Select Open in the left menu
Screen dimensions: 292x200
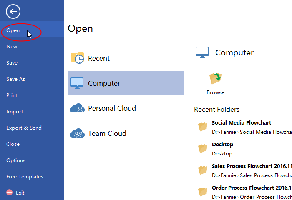pyautogui.click(x=13, y=30)
